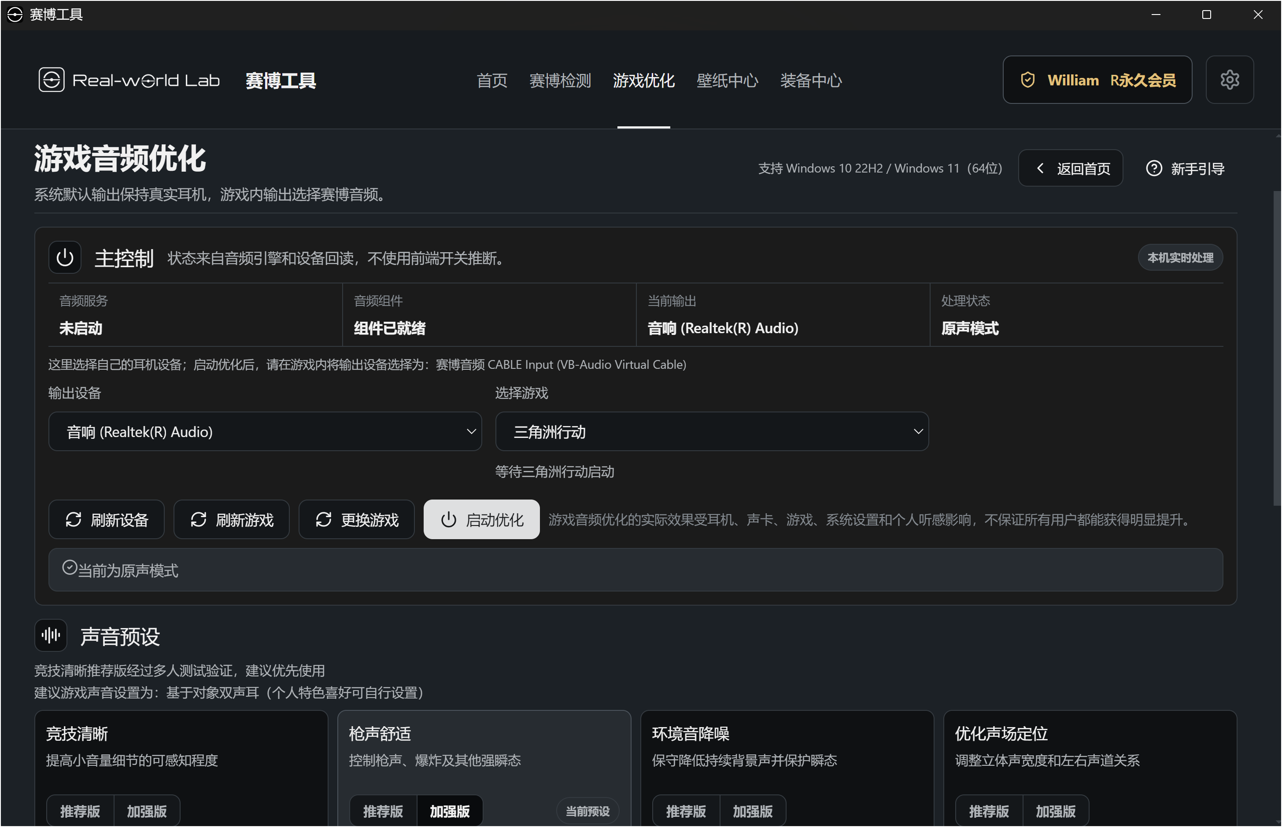Click the 当前预设 badge on 枪声舒适 card
Image resolution: width=1282 pixels, height=827 pixels.
pos(588,811)
